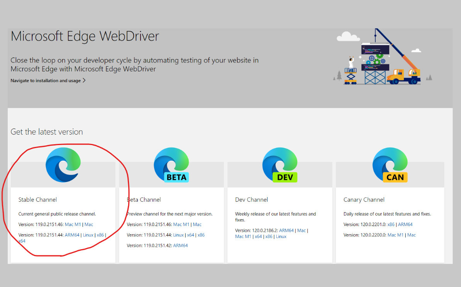This screenshot has width=461, height=287.
Task: Click chevron next to installation and usage
Action: [x=84, y=81]
